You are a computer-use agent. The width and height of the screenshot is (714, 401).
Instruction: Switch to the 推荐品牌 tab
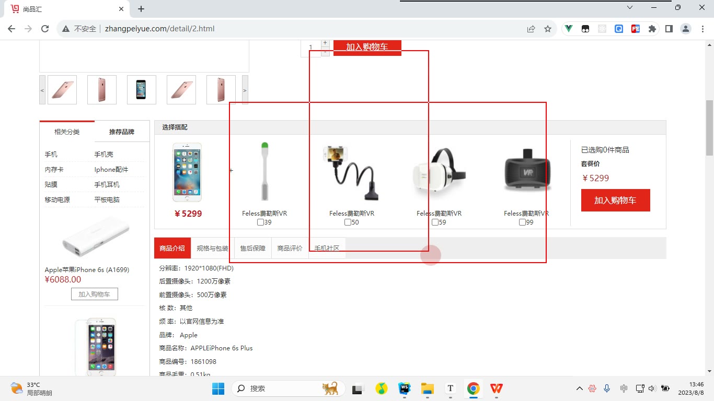pyautogui.click(x=122, y=132)
